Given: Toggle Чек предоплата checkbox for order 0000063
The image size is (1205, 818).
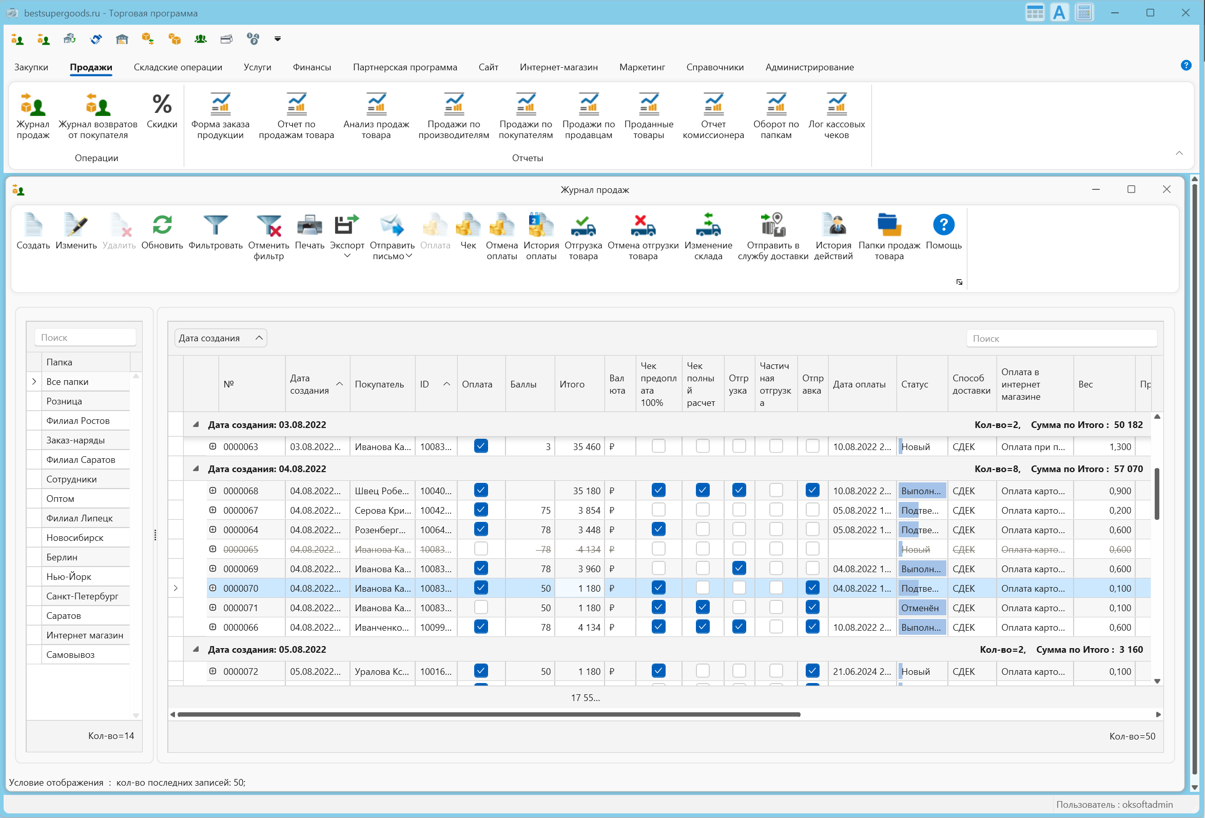Looking at the screenshot, I should [x=658, y=446].
